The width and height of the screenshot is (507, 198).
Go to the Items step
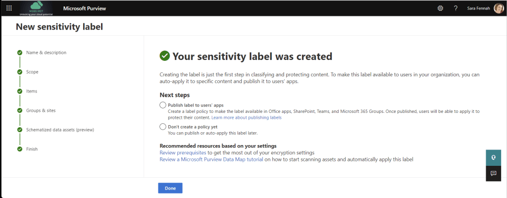(x=32, y=91)
